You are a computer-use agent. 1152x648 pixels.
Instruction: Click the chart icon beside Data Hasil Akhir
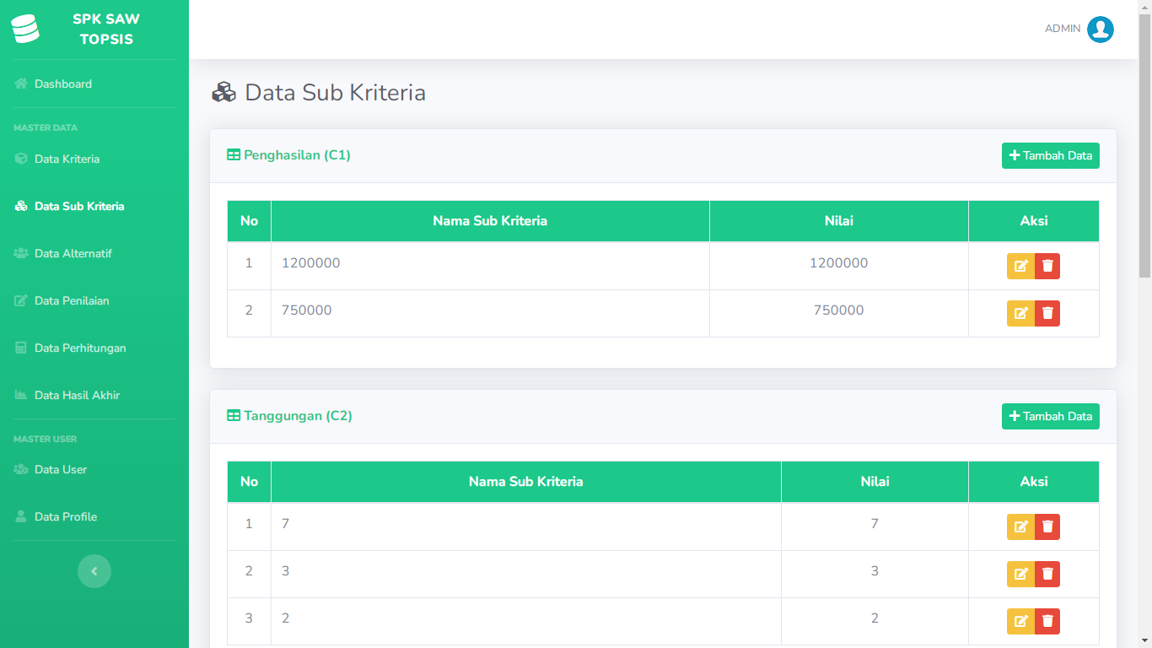coord(21,395)
